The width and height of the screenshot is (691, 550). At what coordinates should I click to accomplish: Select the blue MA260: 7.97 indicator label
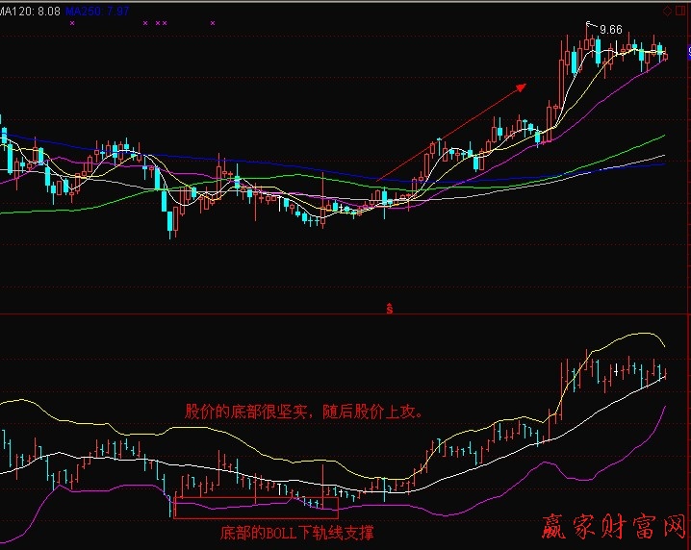click(98, 9)
